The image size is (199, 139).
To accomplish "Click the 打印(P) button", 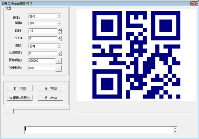I will 20,88.
